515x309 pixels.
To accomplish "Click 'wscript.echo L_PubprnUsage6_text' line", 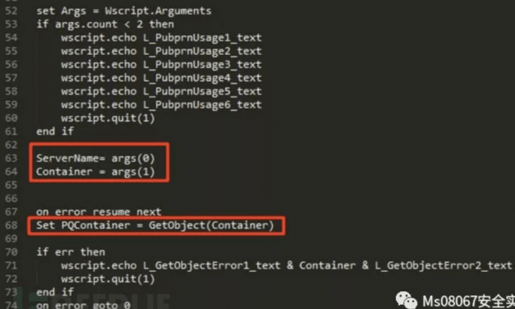I will 161,105.
